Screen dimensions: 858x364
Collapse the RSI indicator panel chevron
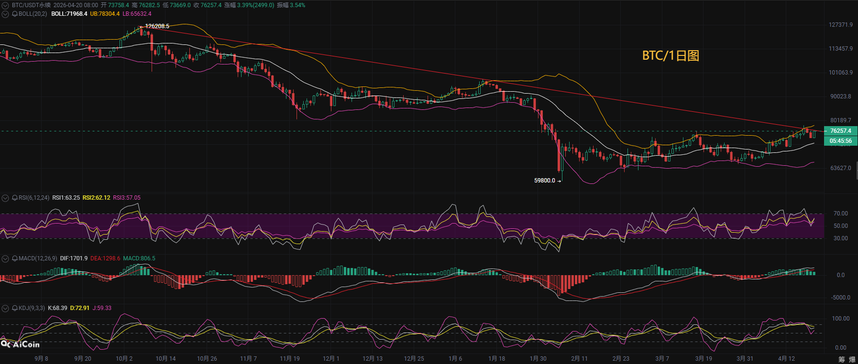[5, 198]
